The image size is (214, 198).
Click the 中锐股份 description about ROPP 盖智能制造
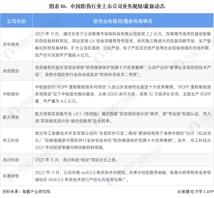tap(123, 94)
